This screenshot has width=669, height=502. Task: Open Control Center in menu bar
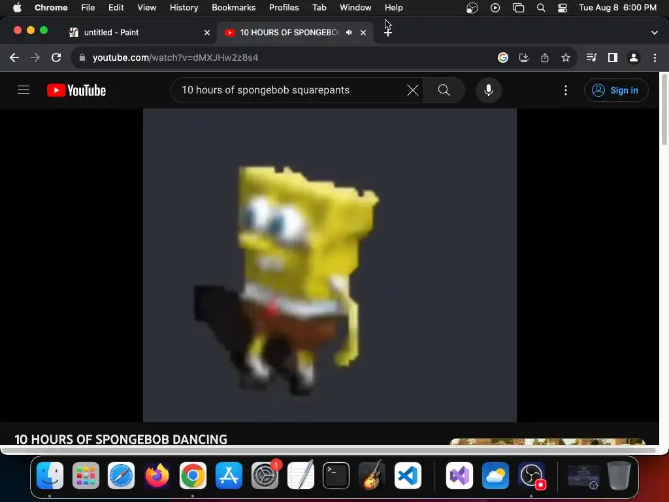click(563, 8)
